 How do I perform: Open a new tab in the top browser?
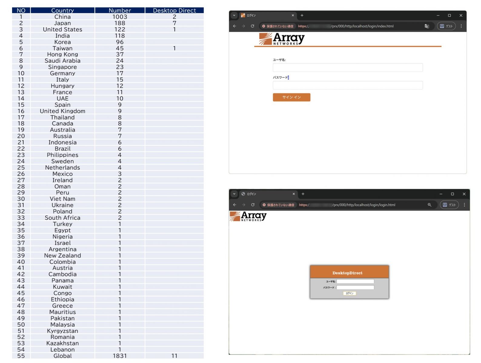coord(302,15)
